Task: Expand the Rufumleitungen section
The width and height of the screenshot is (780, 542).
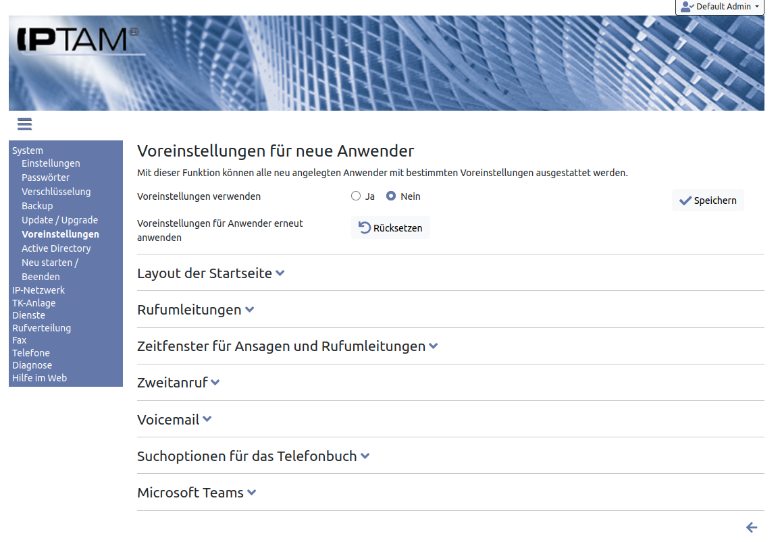Action: coord(195,310)
